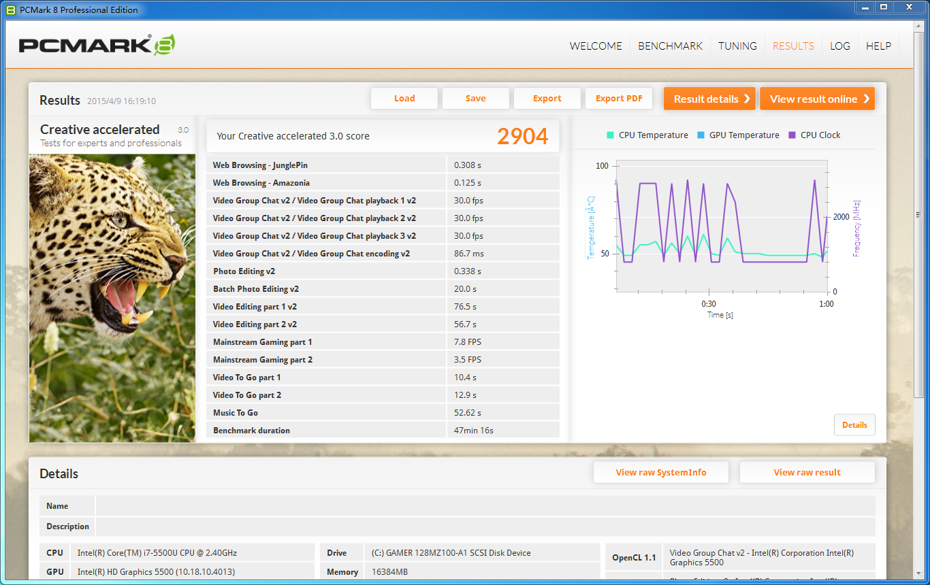Click Video Editing part 1 v2 row
930x585 pixels.
point(383,307)
